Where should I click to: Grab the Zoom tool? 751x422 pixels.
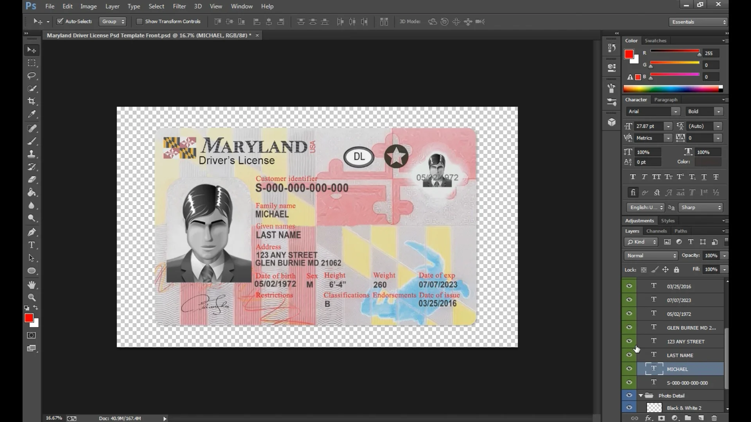point(31,297)
